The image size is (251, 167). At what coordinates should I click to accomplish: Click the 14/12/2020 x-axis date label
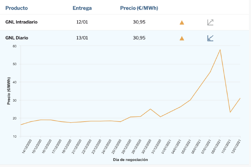coord(27,146)
